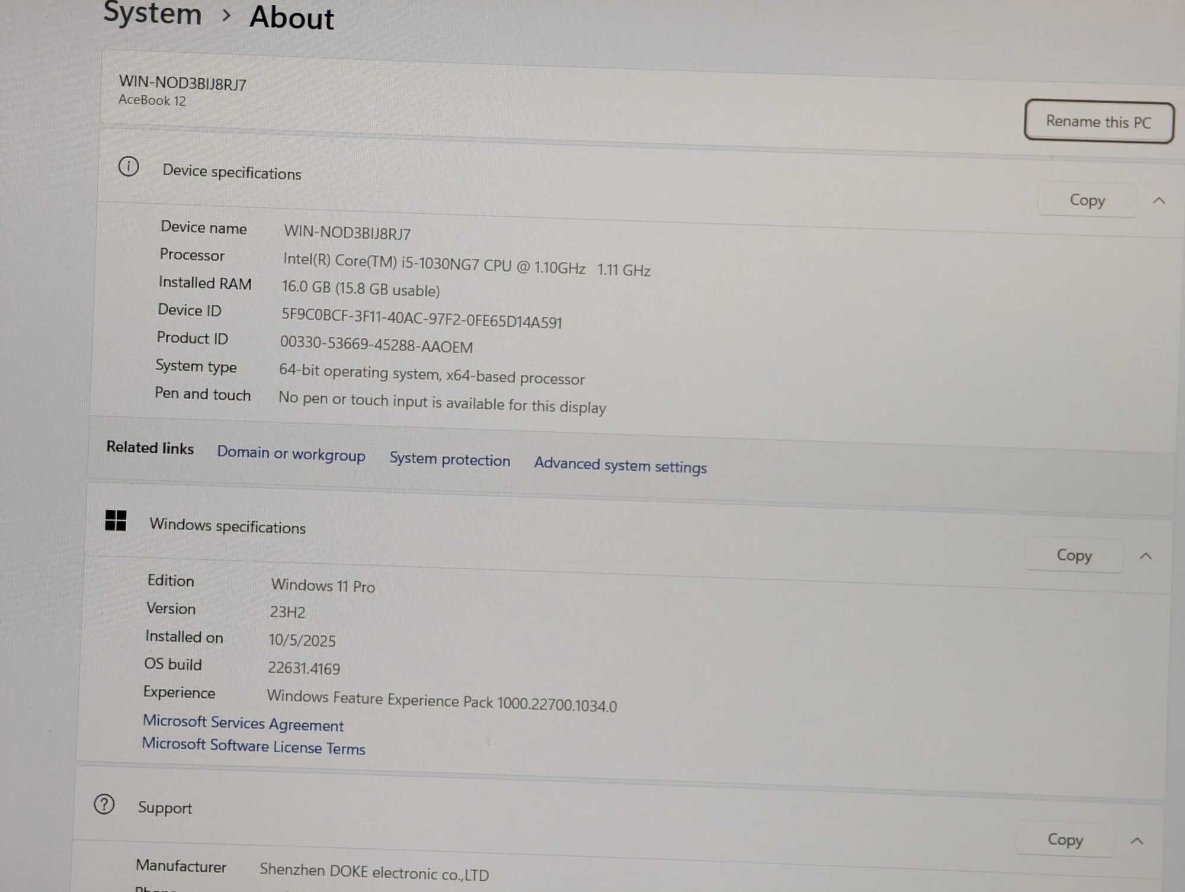The height and width of the screenshot is (892, 1185).
Task: Click the system type value 64-bit operating system
Action: (x=431, y=374)
